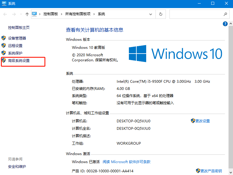
Task: Click the 系统 breadcrumb item
Action: (101, 14)
